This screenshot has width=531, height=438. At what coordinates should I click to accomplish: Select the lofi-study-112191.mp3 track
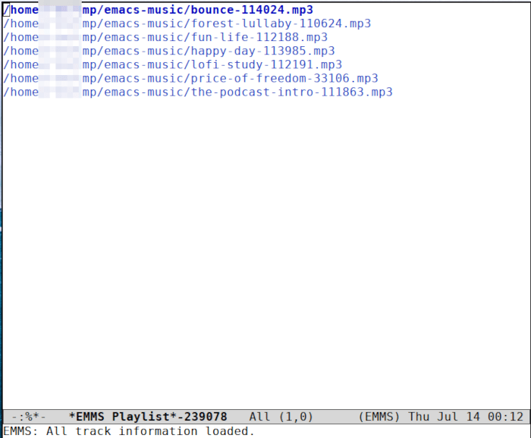(x=173, y=64)
